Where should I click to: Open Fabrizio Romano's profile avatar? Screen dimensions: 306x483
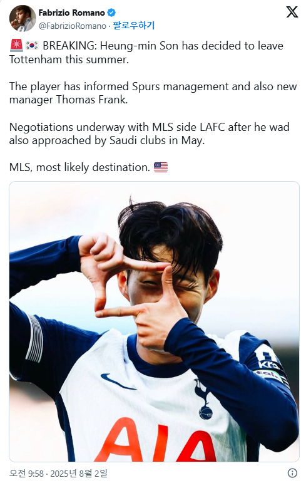click(23, 18)
